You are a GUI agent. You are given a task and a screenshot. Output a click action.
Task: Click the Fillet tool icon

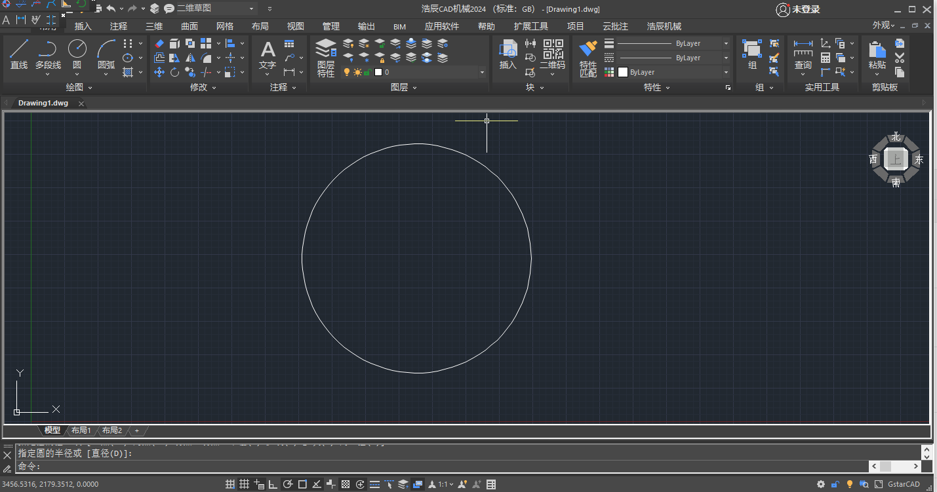(x=206, y=58)
